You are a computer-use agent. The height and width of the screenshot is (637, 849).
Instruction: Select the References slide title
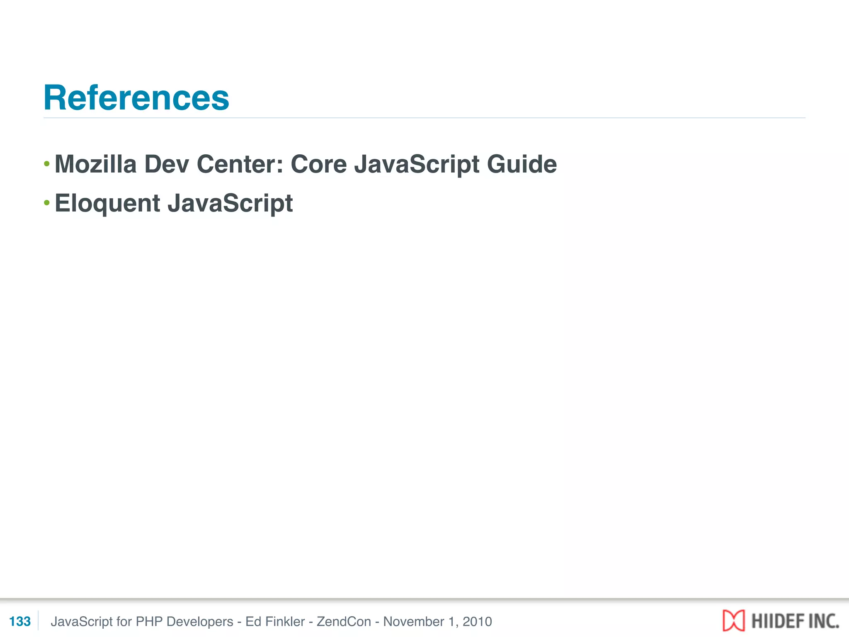[x=136, y=98]
